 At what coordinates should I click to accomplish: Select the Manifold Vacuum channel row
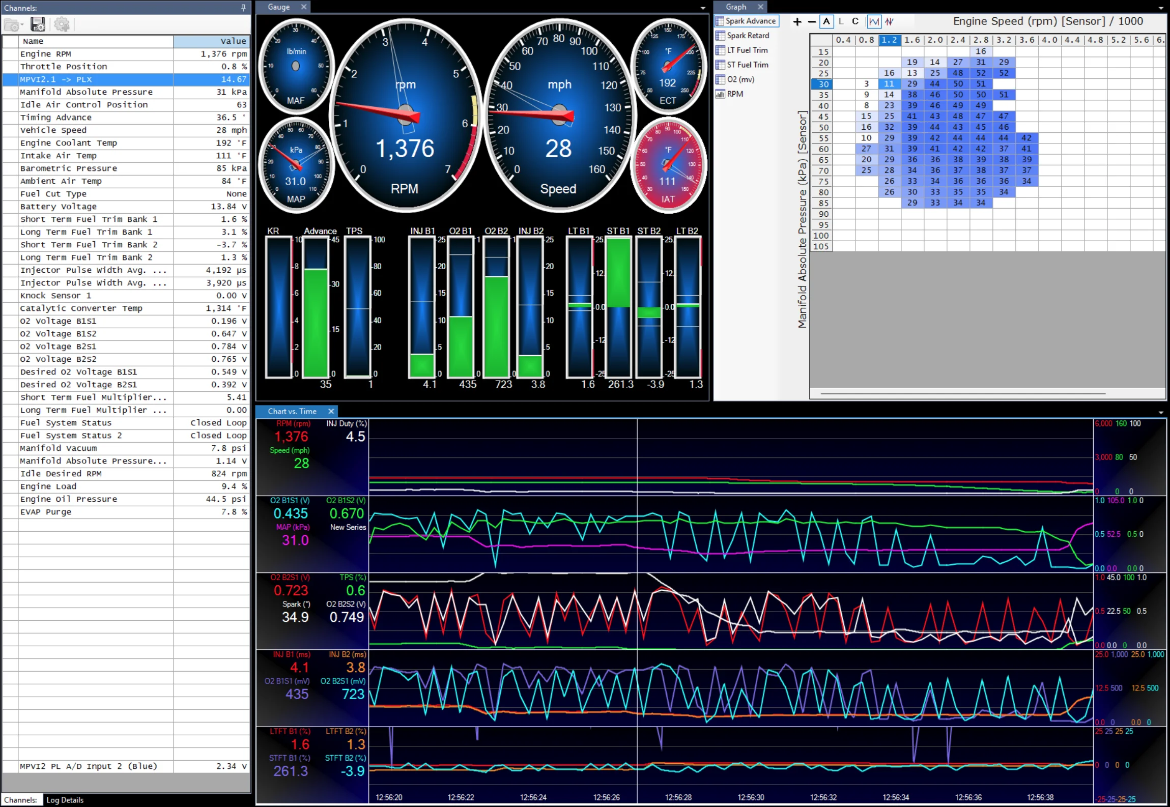(x=126, y=448)
